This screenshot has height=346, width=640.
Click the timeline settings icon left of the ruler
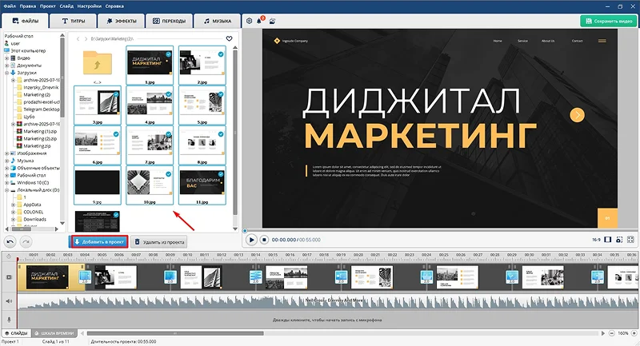tap(9, 257)
